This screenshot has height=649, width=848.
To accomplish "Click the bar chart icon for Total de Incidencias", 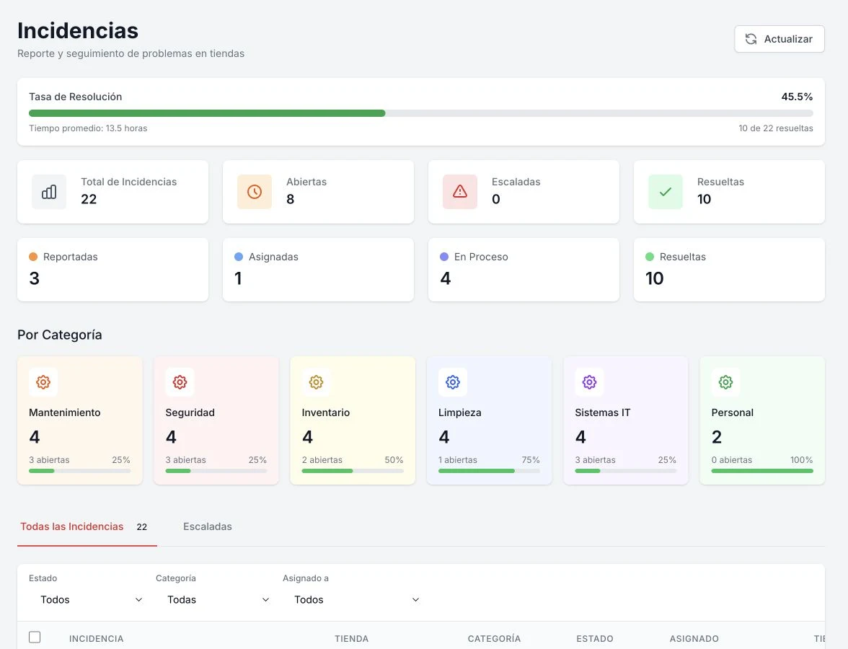I will 49,192.
